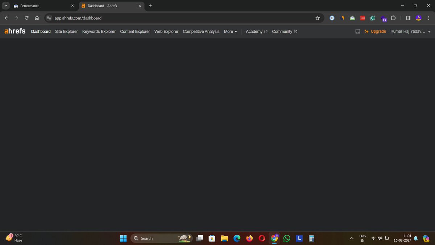Open the volume control in tray
Screen dimensions: 435x245
380,238
